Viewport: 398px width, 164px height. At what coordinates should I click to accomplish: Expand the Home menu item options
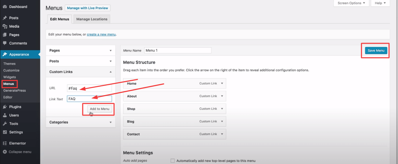222,84
